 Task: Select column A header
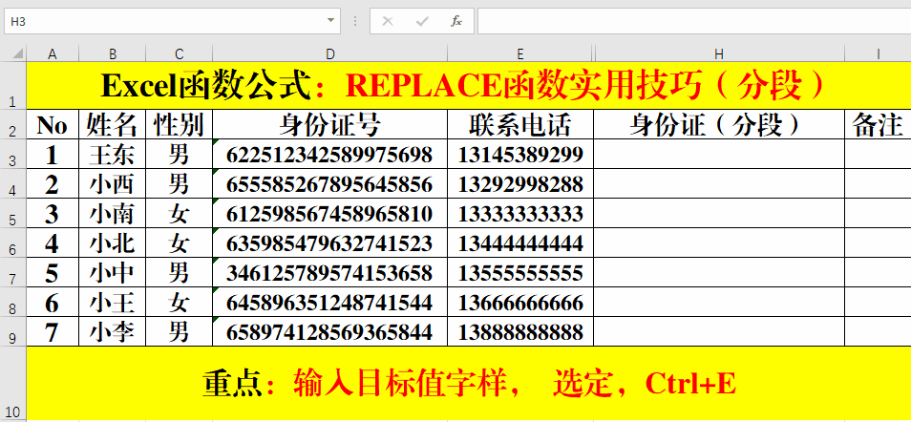(x=53, y=54)
